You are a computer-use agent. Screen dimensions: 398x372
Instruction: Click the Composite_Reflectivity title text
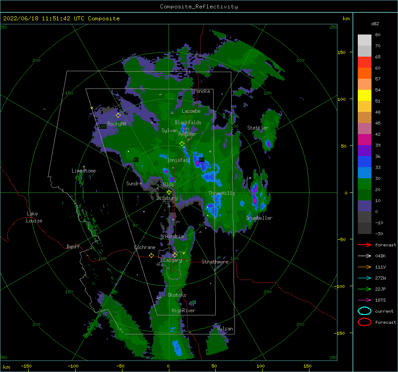point(199,7)
